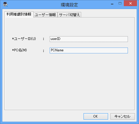Click the *PC名(M) label

[x=19, y=50]
